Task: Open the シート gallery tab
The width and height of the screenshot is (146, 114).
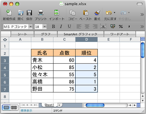Action: click(22, 34)
